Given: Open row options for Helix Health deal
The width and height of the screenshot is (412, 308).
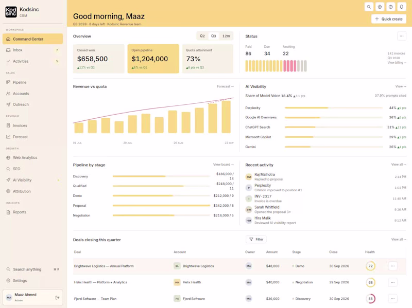Looking at the screenshot, I should (x=392, y=282).
